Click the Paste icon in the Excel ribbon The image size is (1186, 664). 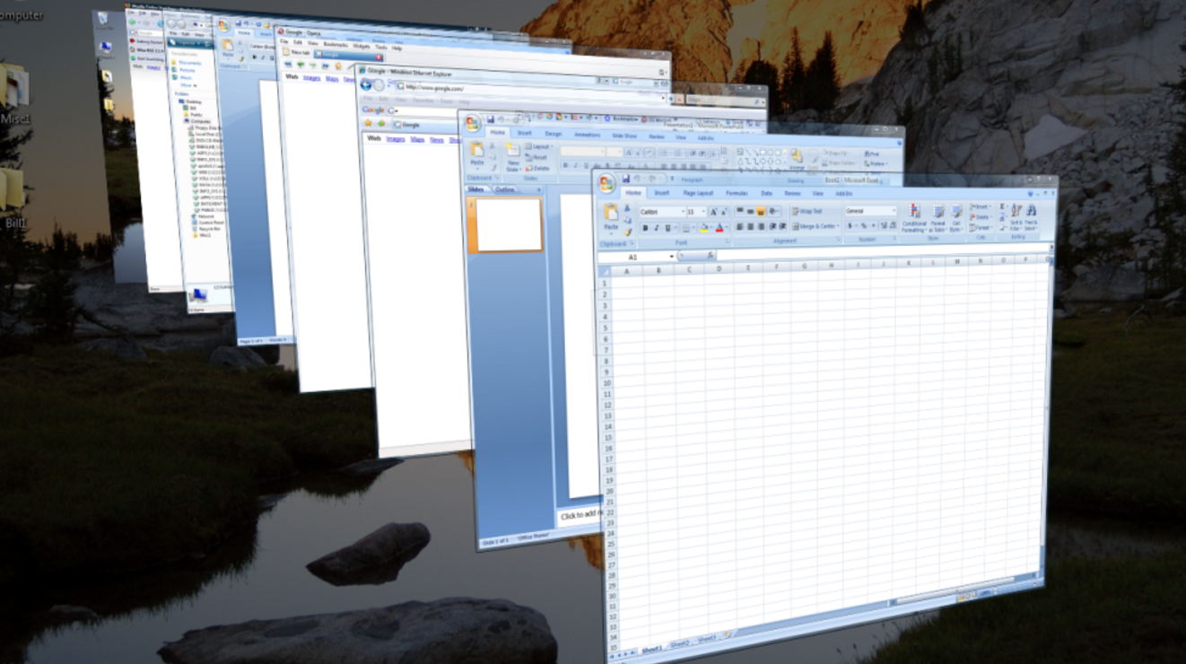point(610,212)
